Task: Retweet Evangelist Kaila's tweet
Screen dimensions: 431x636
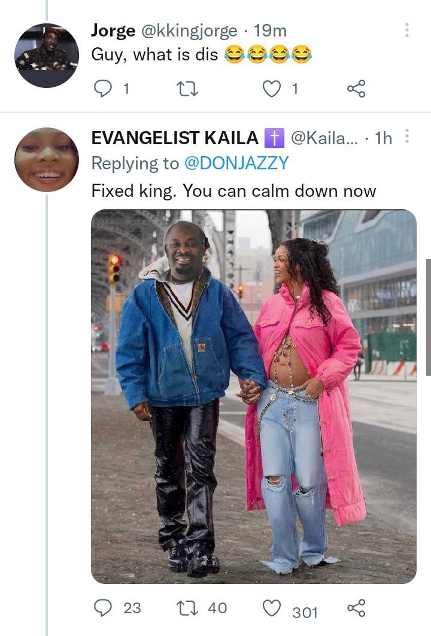Action: pos(188,608)
